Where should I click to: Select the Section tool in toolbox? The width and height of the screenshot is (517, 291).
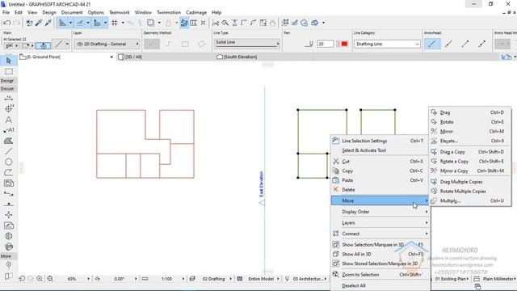[x=9, y=193]
